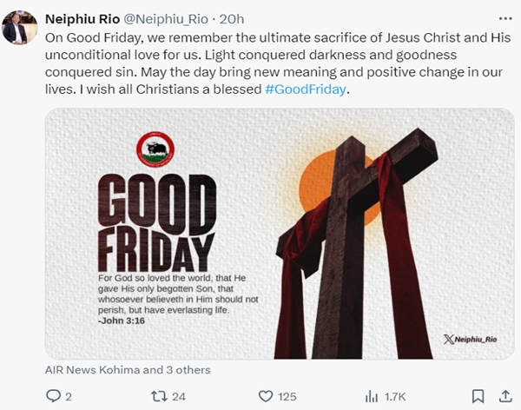Open Neiphiu Rio's profile picture
This screenshot has width=521, height=410.
[x=20, y=28]
